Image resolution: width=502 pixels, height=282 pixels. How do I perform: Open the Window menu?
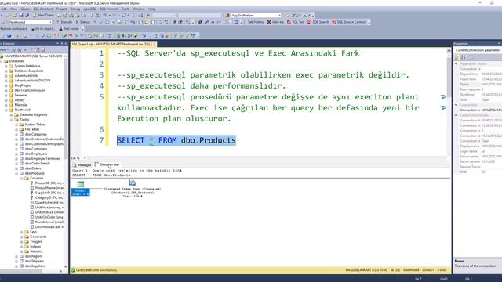[x=138, y=9]
